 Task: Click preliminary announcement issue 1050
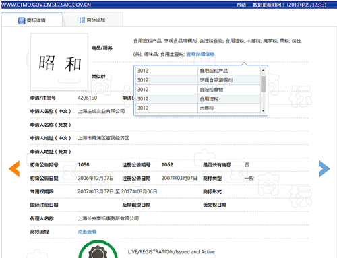click(84, 165)
